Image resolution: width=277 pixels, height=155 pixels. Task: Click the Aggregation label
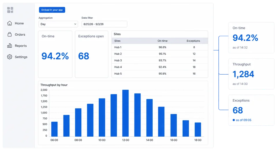click(45, 18)
